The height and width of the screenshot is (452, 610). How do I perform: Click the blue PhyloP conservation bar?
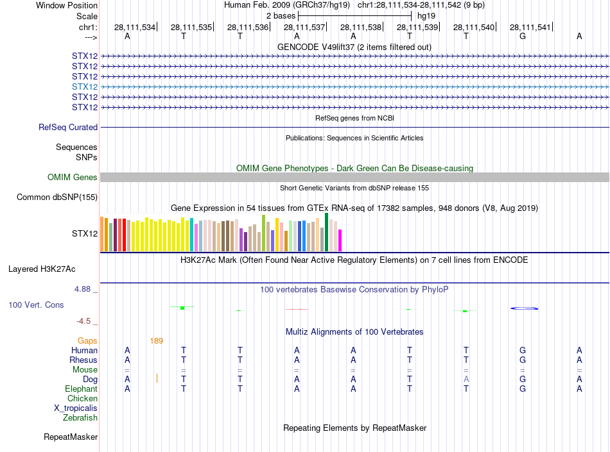[x=524, y=308]
